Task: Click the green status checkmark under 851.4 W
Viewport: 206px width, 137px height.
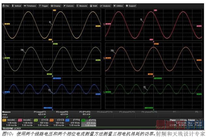Action: click(89, 117)
